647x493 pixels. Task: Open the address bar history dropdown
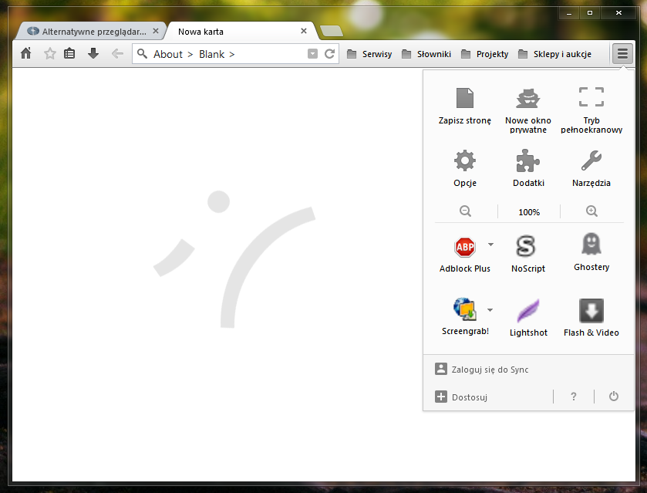click(x=312, y=54)
